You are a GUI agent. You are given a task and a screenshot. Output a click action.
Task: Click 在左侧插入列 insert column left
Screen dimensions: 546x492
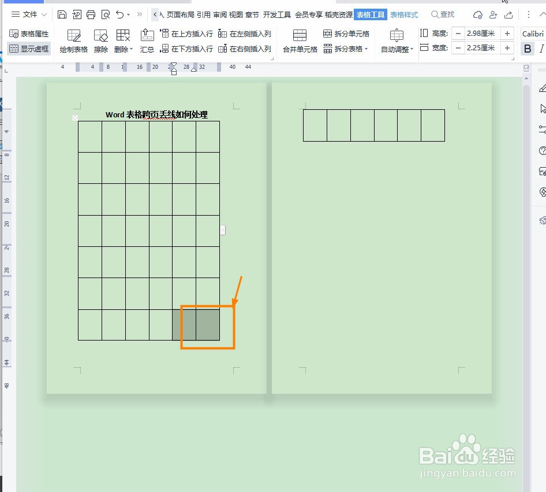[x=245, y=34]
